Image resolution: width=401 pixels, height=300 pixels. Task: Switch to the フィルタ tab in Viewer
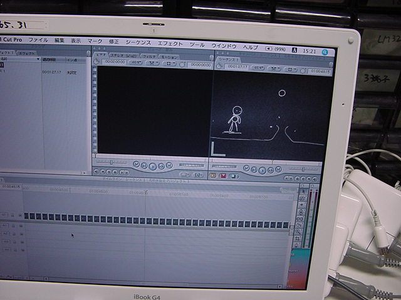[149, 56]
